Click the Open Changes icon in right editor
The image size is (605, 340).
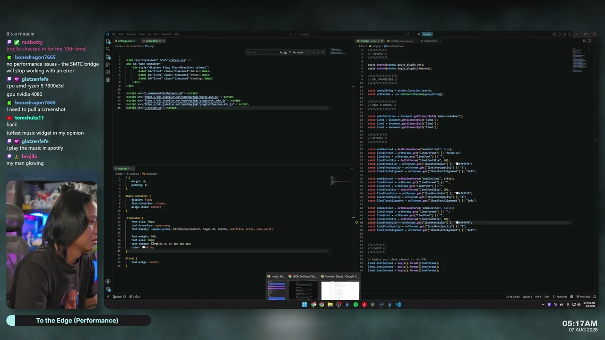pyautogui.click(x=584, y=41)
